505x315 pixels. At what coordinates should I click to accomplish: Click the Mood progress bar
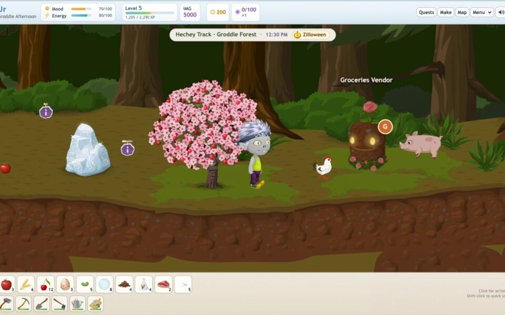coord(81,9)
